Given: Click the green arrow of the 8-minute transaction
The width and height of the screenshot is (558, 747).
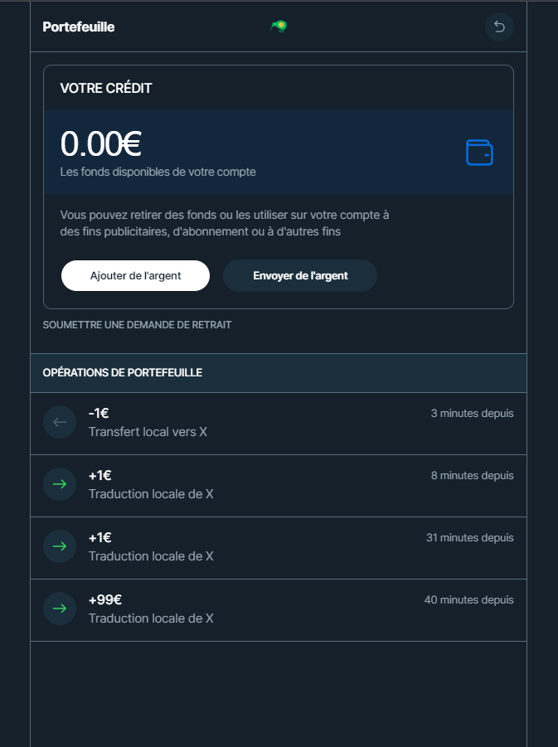Looking at the screenshot, I should (x=60, y=484).
